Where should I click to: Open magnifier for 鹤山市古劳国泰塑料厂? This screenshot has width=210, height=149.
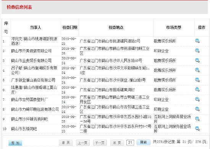(197, 99)
